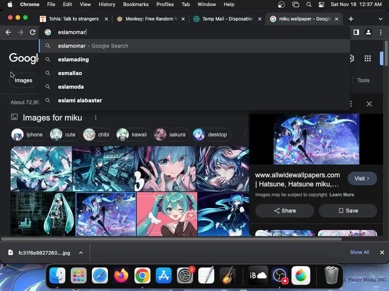This screenshot has width=389, height=291.
Task: Open Google apps grid icon
Action: 368,58
